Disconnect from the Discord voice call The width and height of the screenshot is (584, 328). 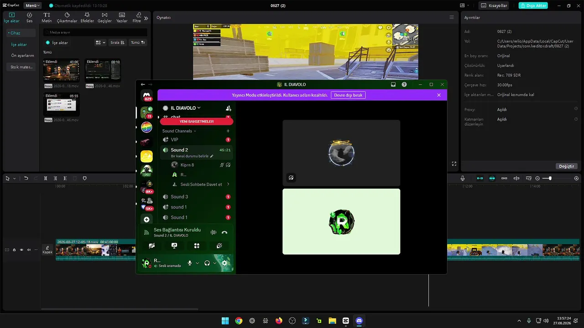[x=224, y=232]
